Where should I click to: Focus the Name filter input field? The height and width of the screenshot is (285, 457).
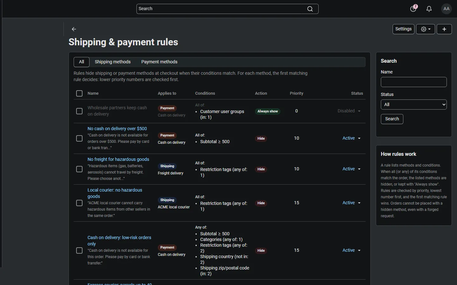click(414, 82)
